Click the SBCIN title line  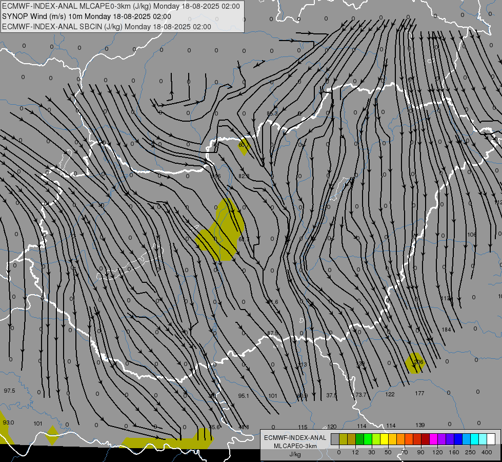[107, 27]
